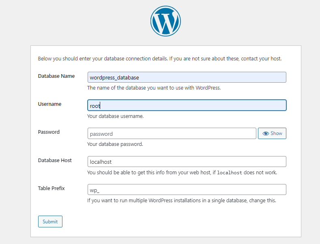Toggle password visibility with the eye icon
This screenshot has height=244, width=320.
coord(272,133)
